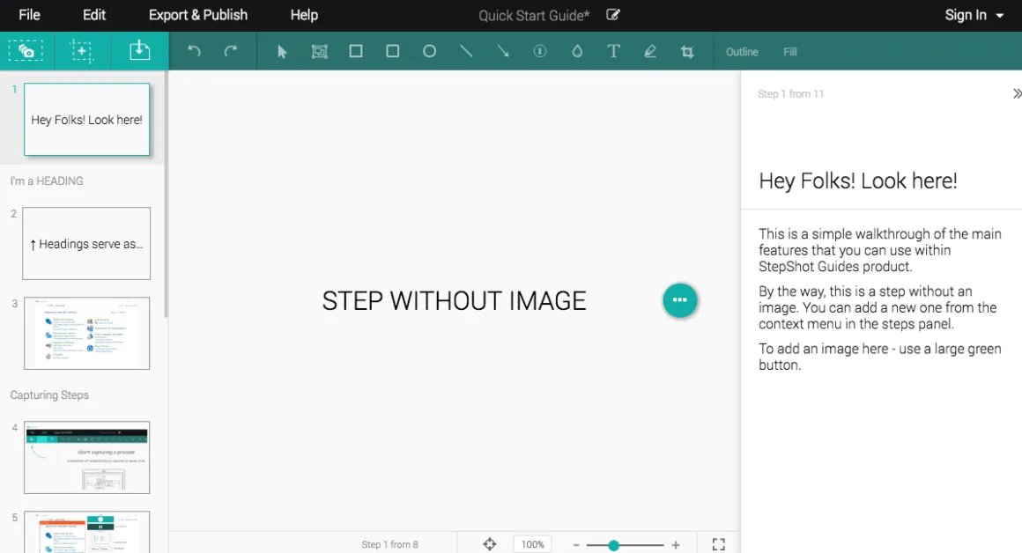Click the zoom in plus icon

tap(676, 544)
